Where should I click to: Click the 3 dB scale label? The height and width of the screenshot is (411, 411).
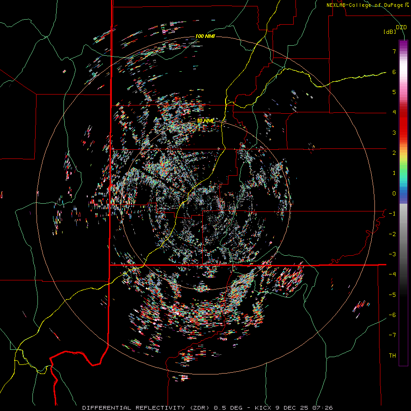tap(394, 132)
